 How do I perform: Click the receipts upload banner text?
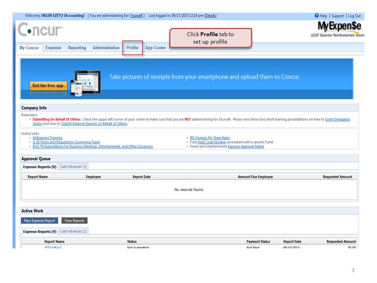[x=205, y=77]
